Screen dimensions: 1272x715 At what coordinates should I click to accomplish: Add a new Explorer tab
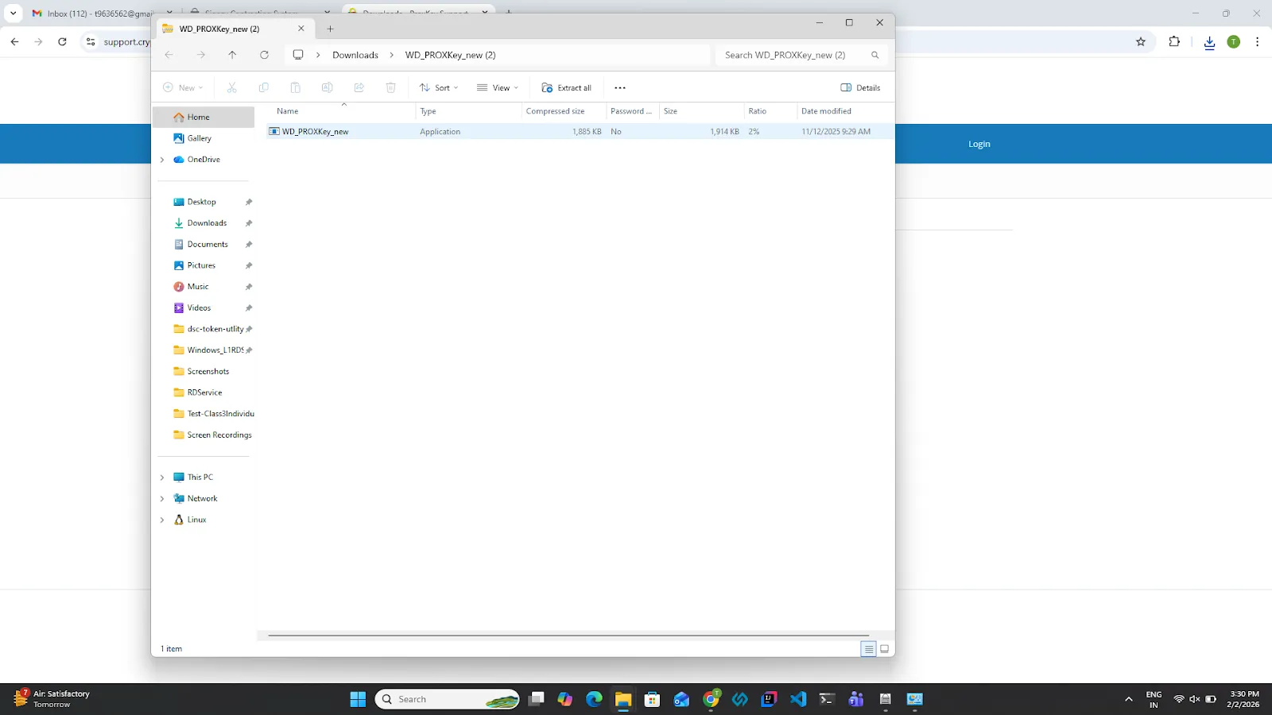coord(330,29)
